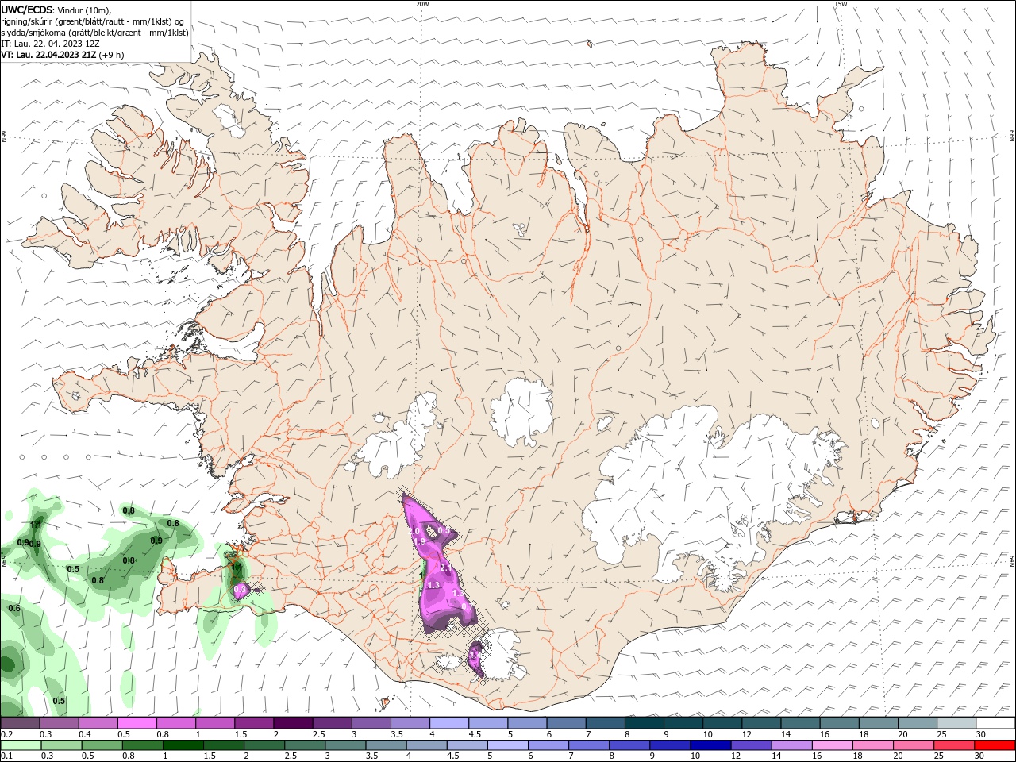Pick upper legend swatch labeled 18
Screen dimensions: 1016x762
point(879,723)
